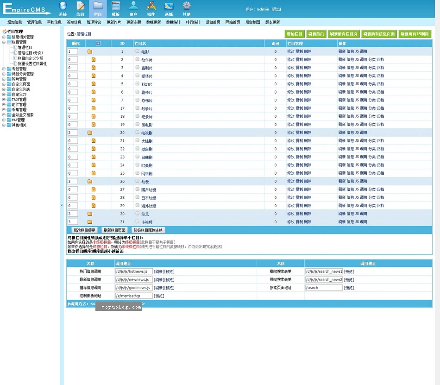Image resolution: width=440 pixels, height=385 pixels.
Task: Click the file icon in the 微电影 row
Action: [x=94, y=124]
